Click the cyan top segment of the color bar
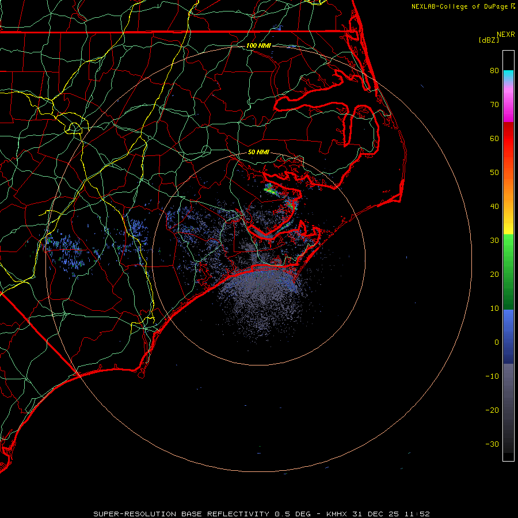The height and width of the screenshot is (518, 518). tap(508, 75)
